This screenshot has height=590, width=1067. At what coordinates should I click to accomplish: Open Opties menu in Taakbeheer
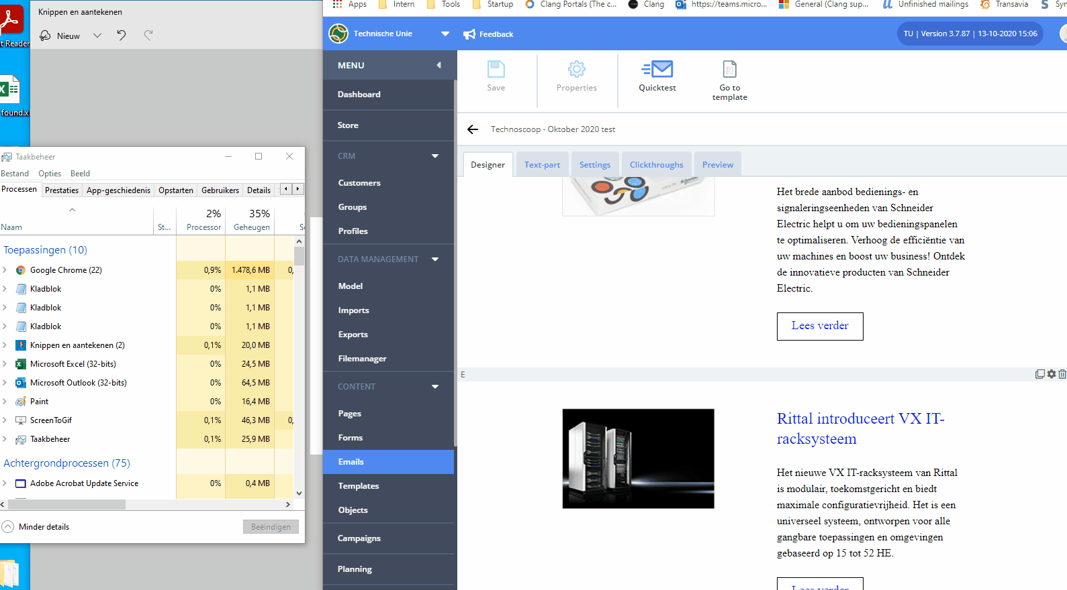50,174
